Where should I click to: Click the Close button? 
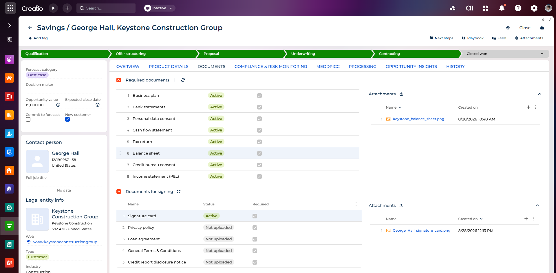[x=525, y=28]
